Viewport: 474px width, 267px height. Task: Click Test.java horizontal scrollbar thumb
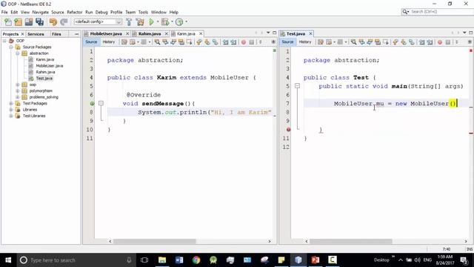coord(350,241)
